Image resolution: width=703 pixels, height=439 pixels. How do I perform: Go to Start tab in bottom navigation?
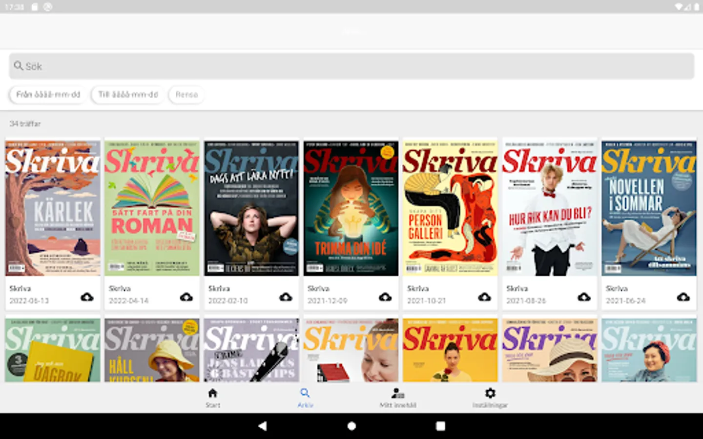point(212,398)
